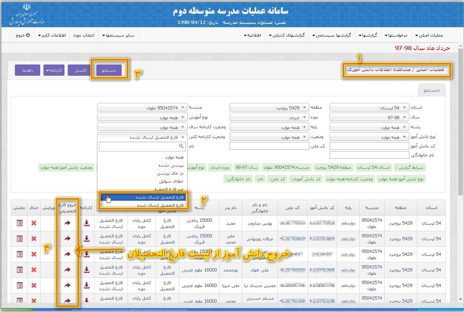
Task: Click graduate exit arrow in second row
Action: 67,239
